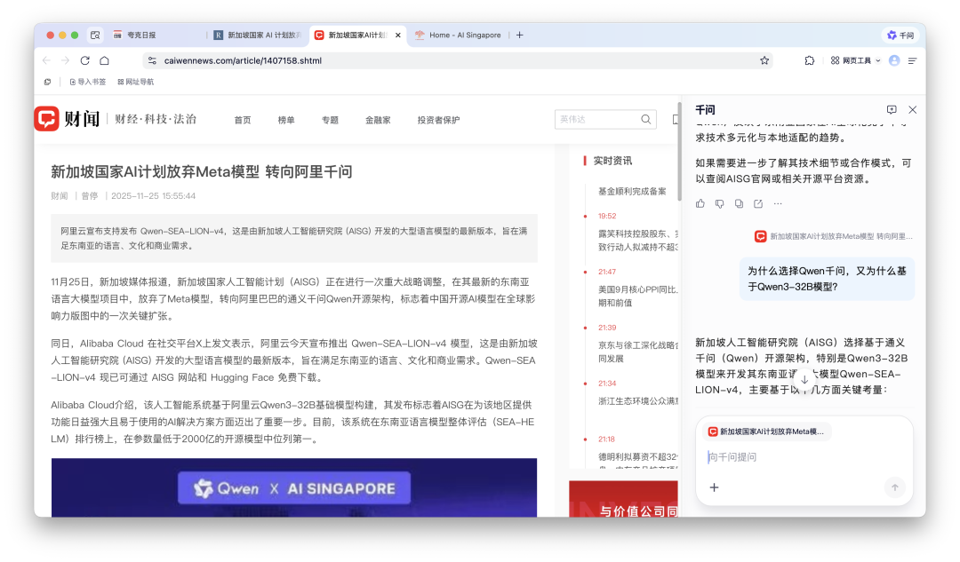This screenshot has width=960, height=562.
Task: Share Qianwen's response
Action: (x=758, y=203)
